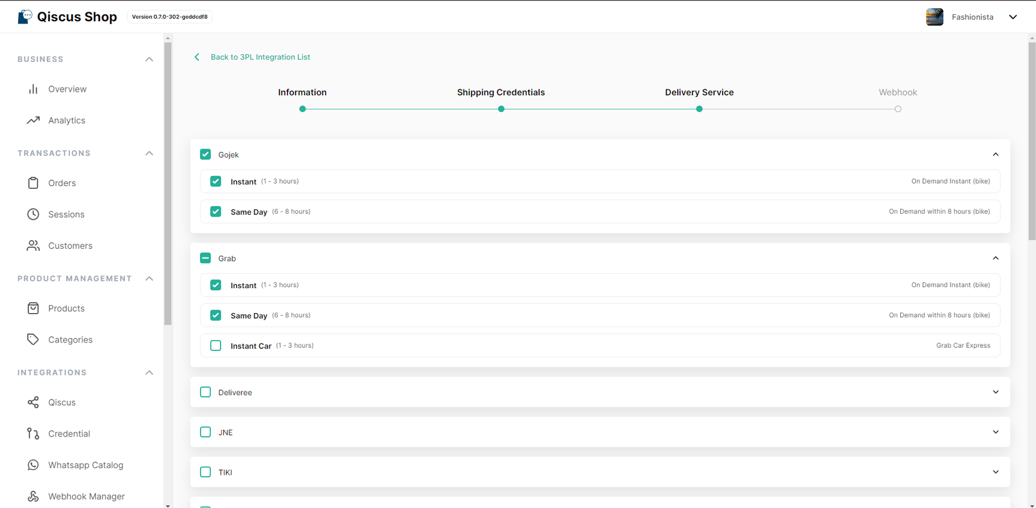
Task: Click the Information step progress dot
Action: point(303,109)
